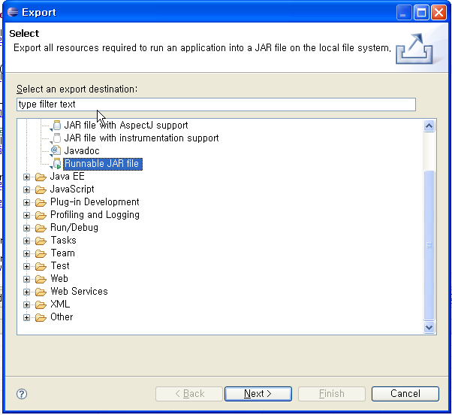Close the Export dialog with X
The image size is (452, 415).
point(438,13)
